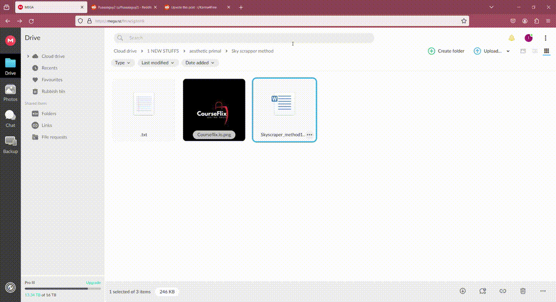Open Favourites list

tap(52, 79)
